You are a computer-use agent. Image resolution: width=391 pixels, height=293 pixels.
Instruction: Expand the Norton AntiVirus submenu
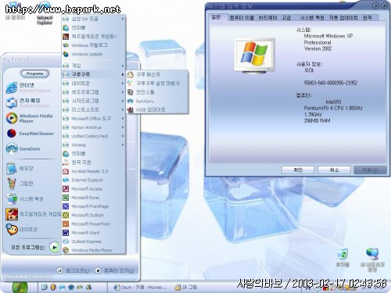tap(93, 127)
